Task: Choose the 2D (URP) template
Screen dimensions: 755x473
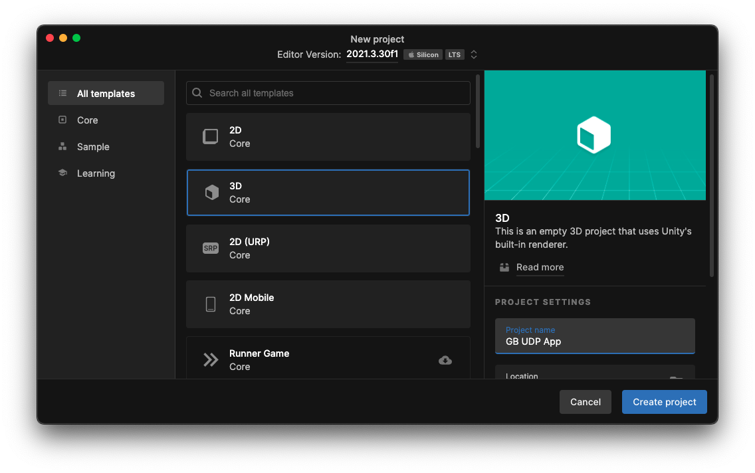Action: point(328,248)
